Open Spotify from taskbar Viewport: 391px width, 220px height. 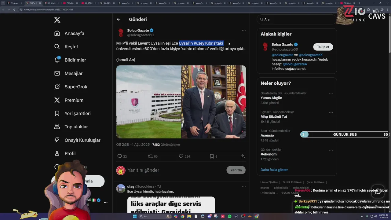click(229, 216)
